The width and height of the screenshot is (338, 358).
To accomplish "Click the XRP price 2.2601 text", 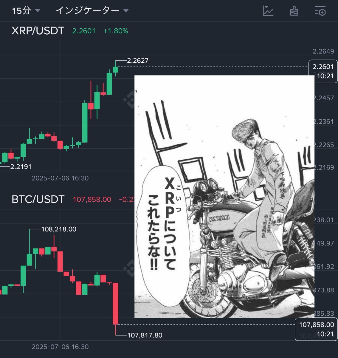I will 84,31.
